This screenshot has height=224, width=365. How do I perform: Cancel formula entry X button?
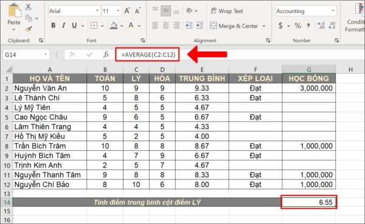(x=72, y=55)
